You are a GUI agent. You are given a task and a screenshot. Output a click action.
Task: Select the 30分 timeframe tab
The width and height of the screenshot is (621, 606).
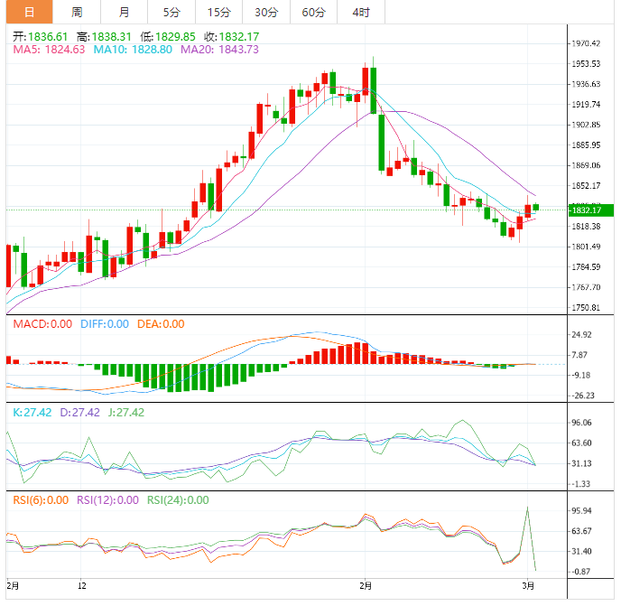(265, 12)
